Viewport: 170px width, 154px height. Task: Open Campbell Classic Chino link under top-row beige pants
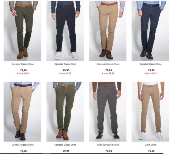(x=108, y=64)
